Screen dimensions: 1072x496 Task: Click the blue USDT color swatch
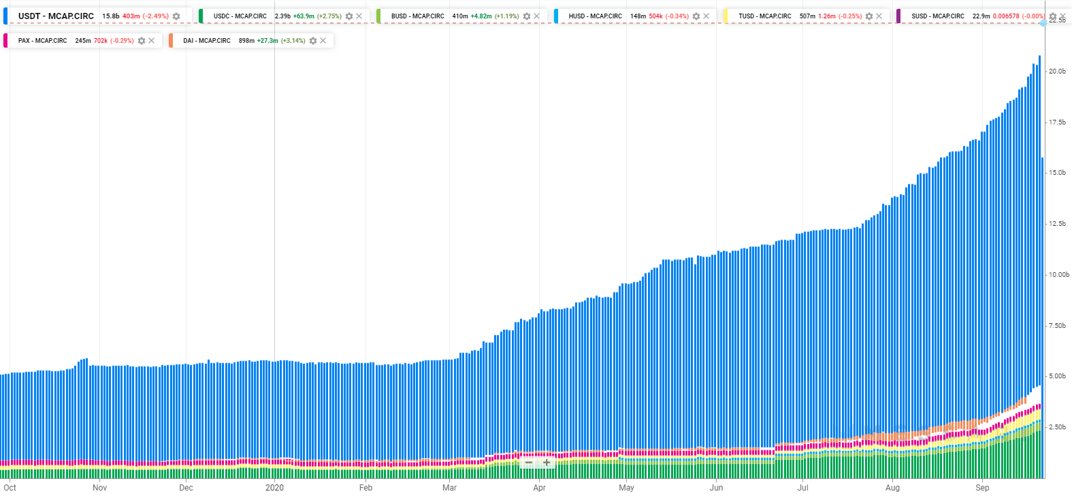(5, 16)
